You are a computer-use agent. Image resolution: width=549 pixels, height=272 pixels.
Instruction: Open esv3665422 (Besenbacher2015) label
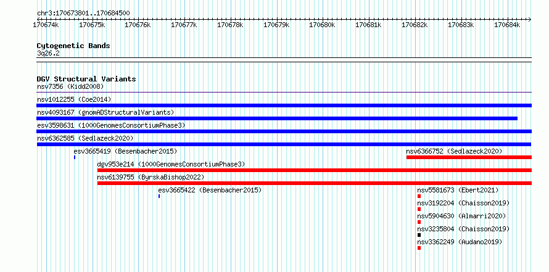pyautogui.click(x=210, y=190)
